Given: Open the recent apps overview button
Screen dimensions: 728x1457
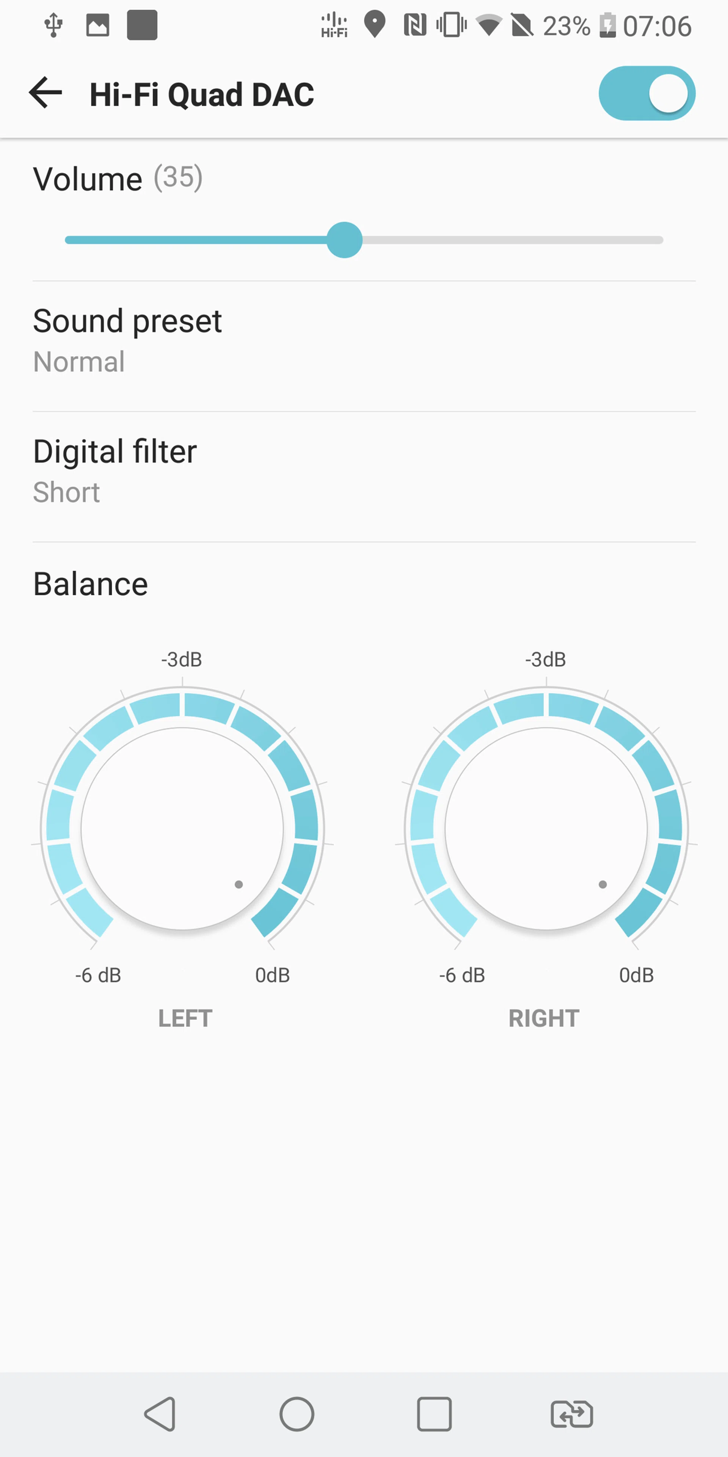Looking at the screenshot, I should [434, 1413].
